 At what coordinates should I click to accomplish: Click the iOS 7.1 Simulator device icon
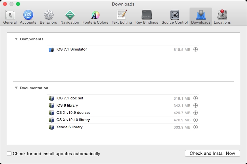(51, 50)
